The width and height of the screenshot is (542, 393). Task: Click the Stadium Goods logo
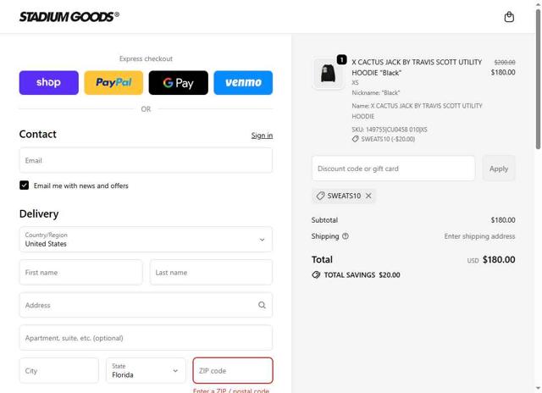tap(69, 16)
